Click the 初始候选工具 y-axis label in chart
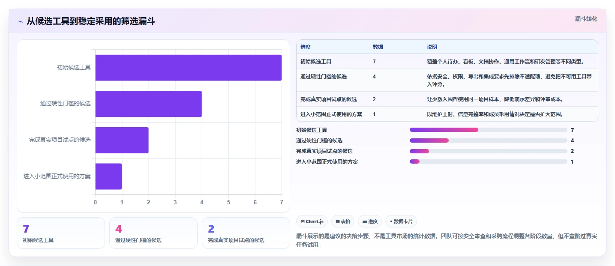 coord(74,67)
